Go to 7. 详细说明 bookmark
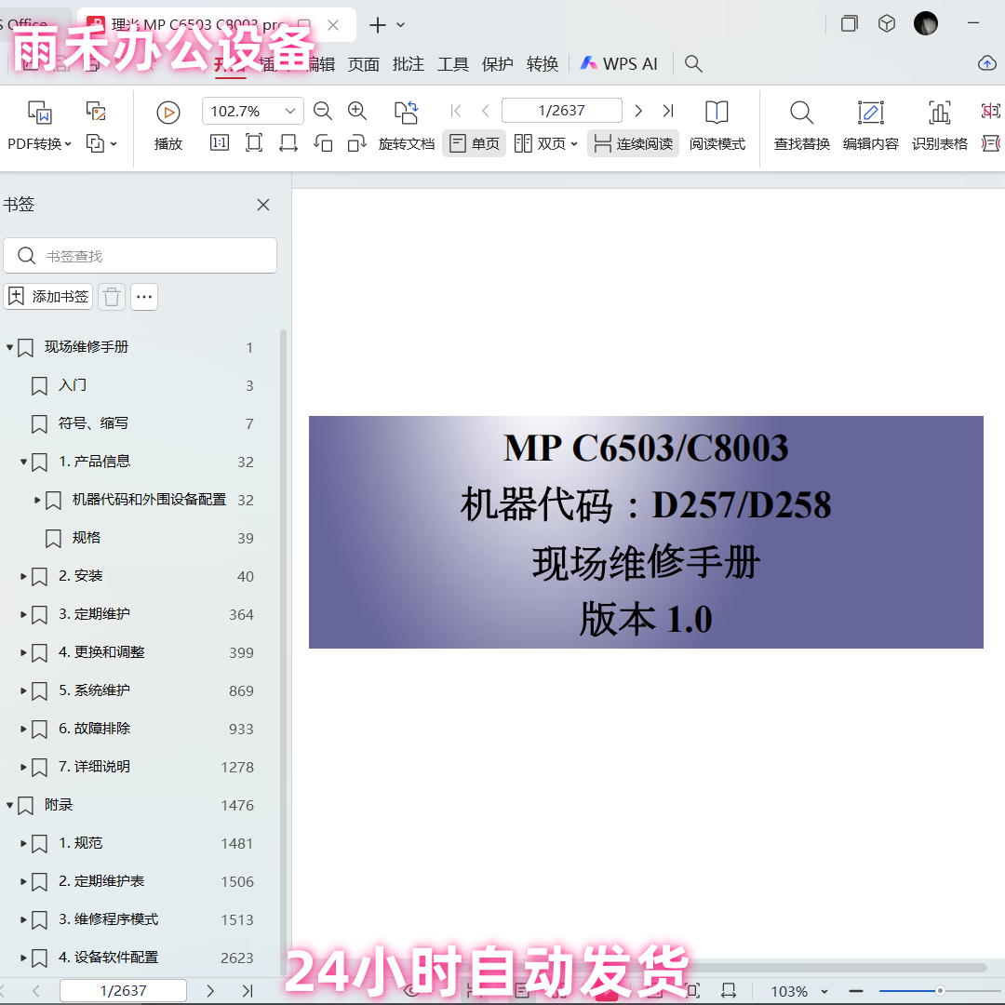 coord(94,767)
